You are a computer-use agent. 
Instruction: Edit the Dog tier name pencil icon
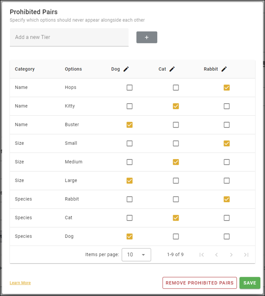coord(126,69)
